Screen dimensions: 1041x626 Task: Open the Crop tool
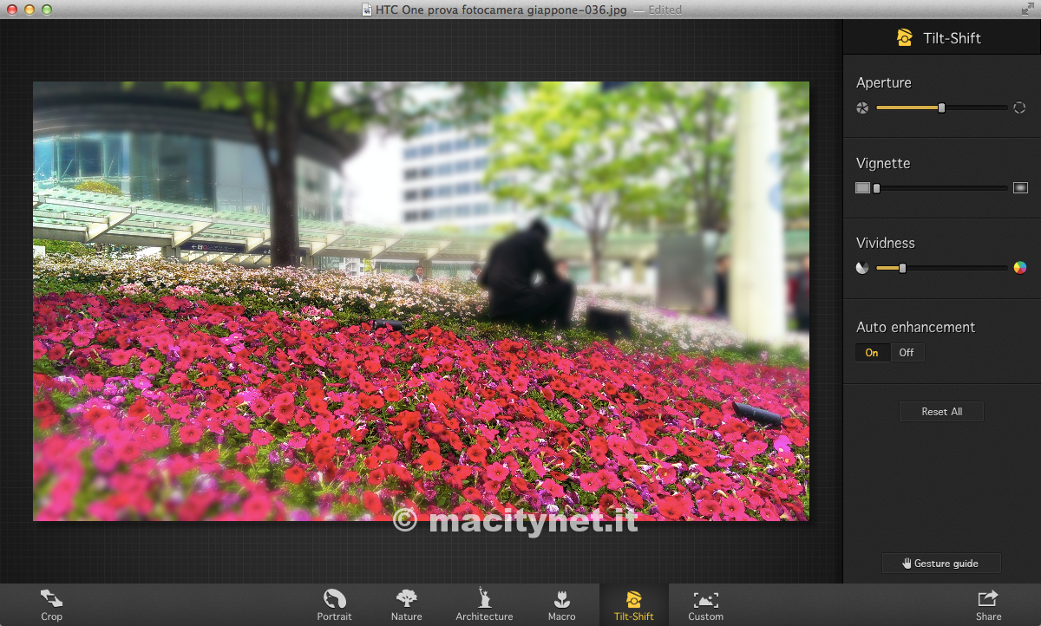(x=51, y=604)
